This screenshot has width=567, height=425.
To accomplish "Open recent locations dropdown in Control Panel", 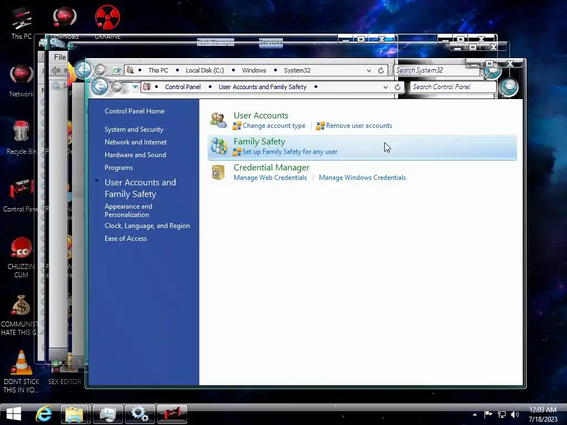I will [135, 87].
